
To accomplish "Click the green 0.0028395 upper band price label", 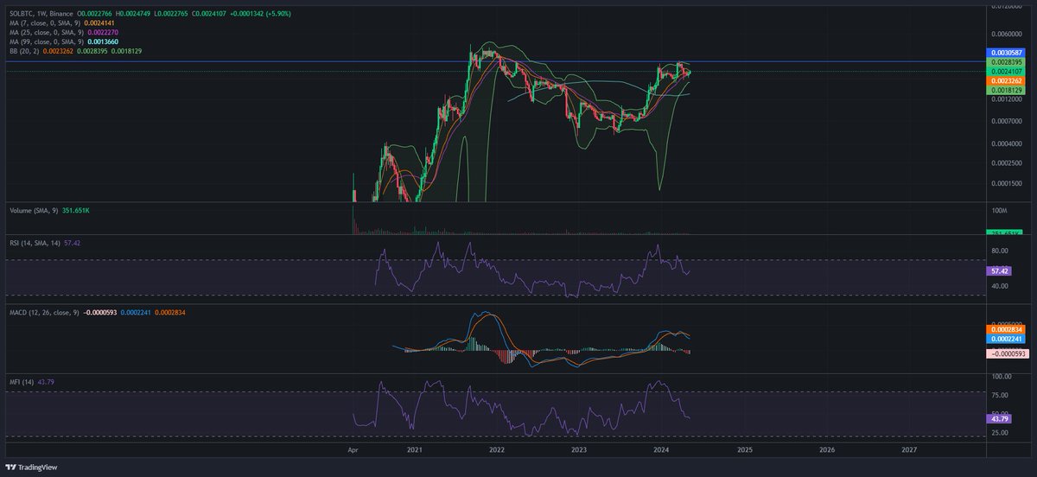I will click(x=1006, y=62).
